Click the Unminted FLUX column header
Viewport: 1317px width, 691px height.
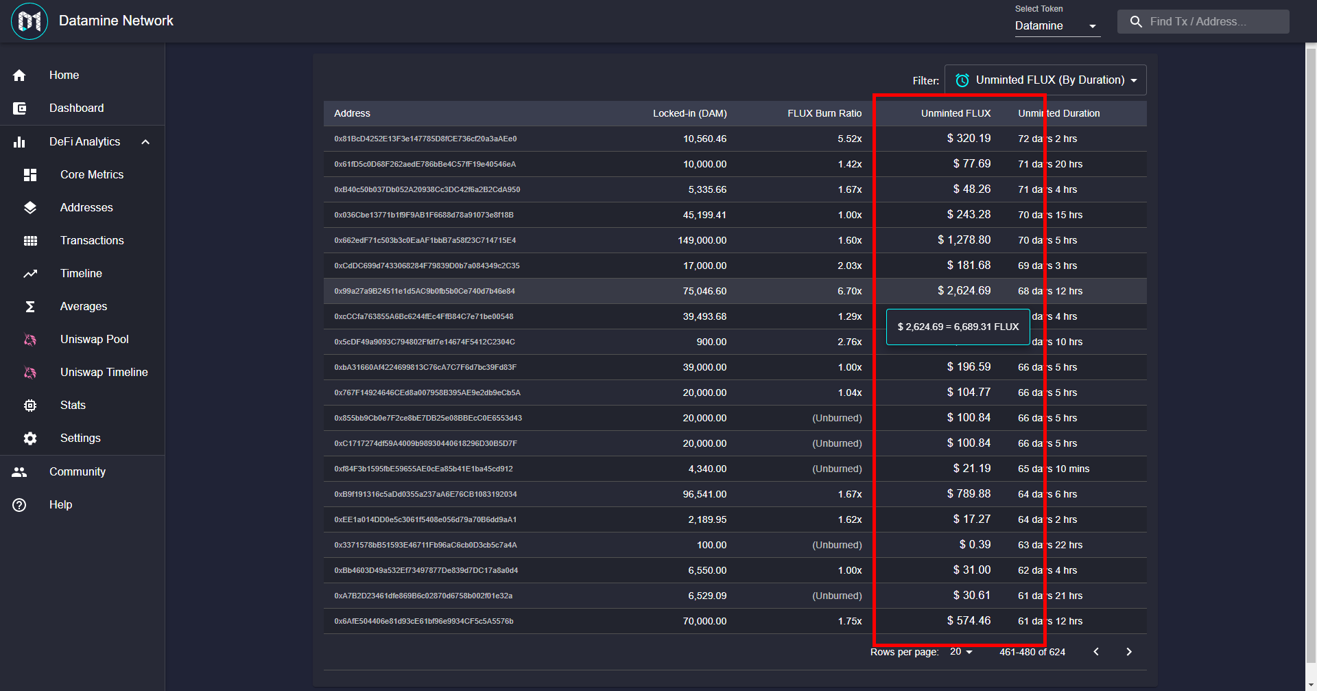pos(956,114)
